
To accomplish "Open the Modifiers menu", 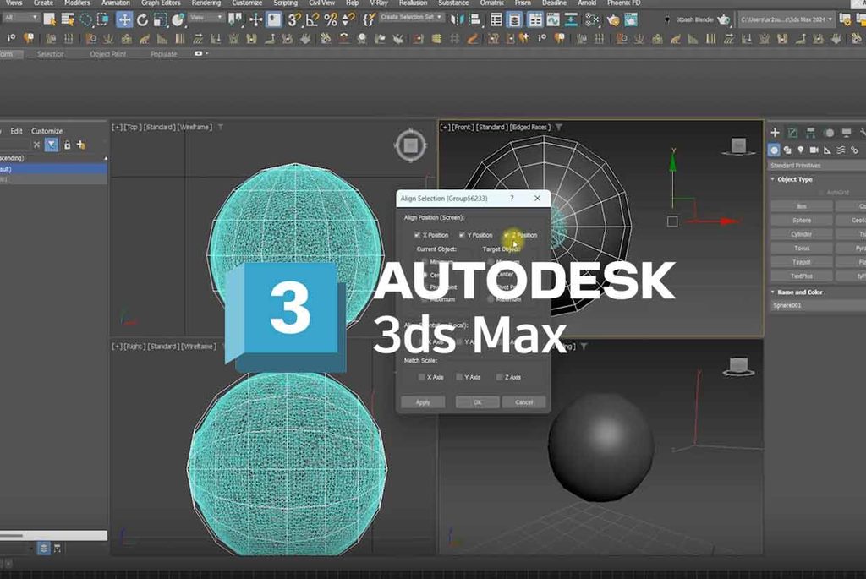I will (x=77, y=3).
